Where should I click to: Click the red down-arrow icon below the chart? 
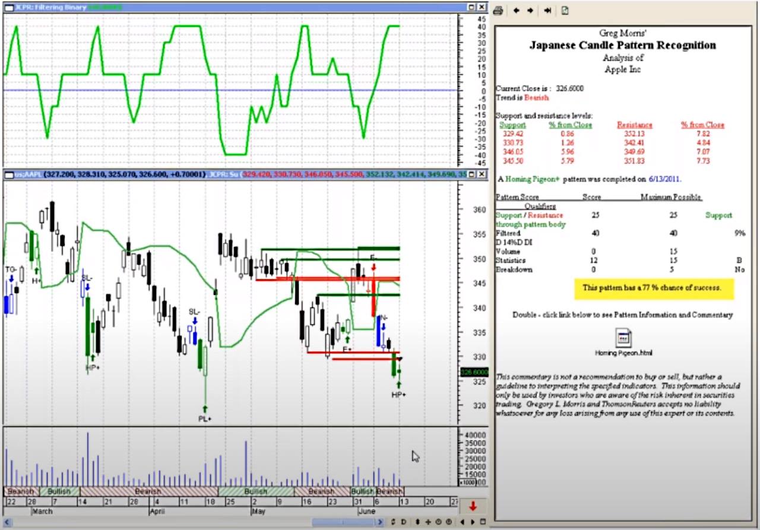point(473,506)
